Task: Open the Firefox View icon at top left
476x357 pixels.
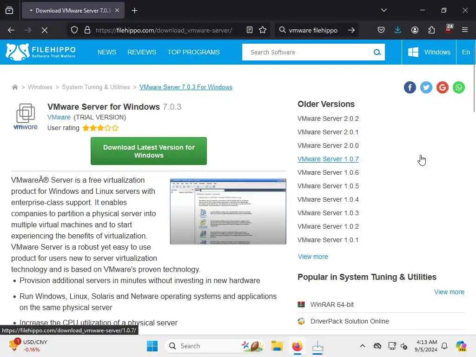Action: click(x=9, y=11)
